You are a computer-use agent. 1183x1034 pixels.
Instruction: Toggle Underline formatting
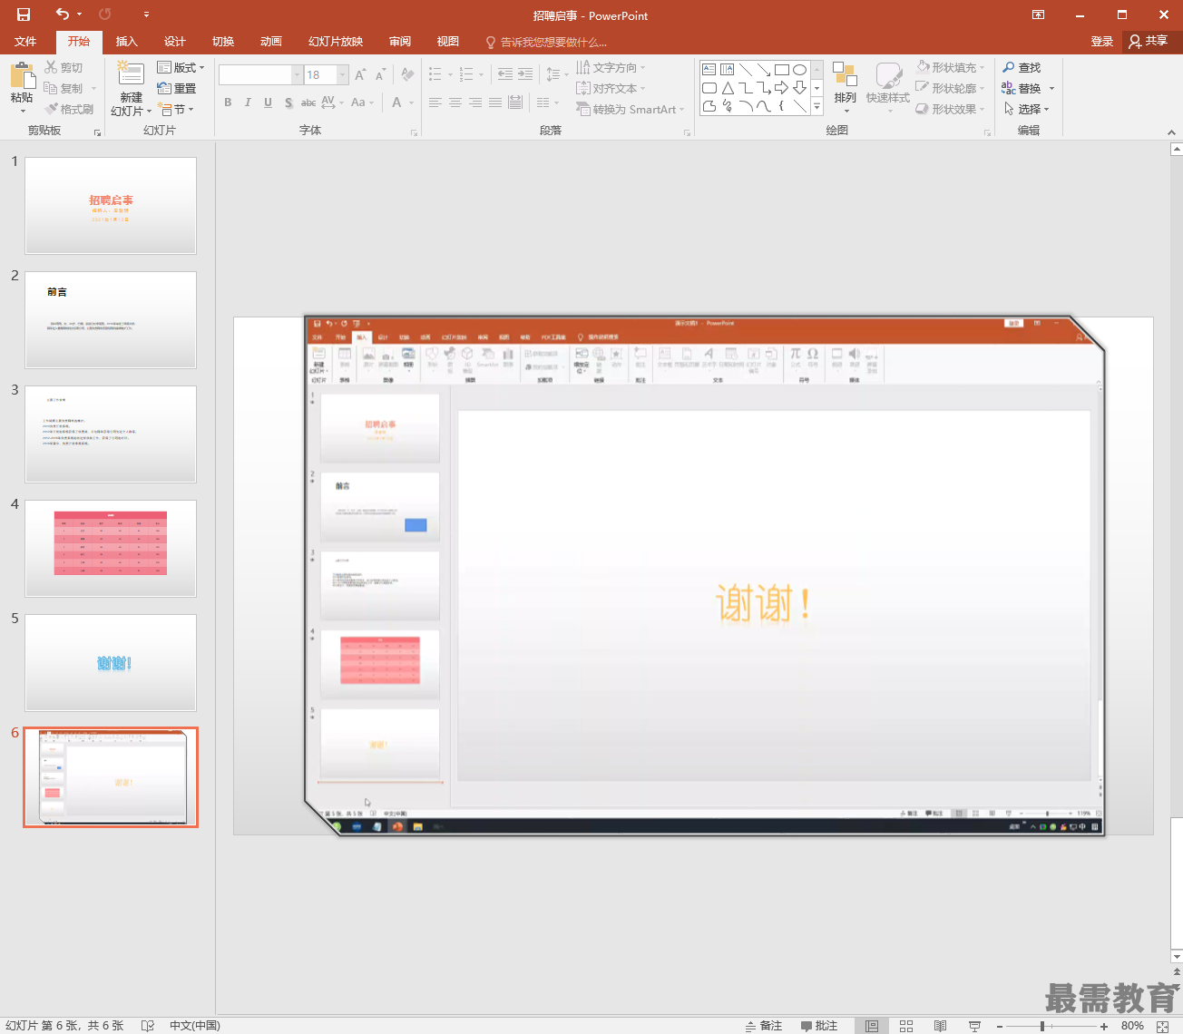pyautogui.click(x=268, y=102)
